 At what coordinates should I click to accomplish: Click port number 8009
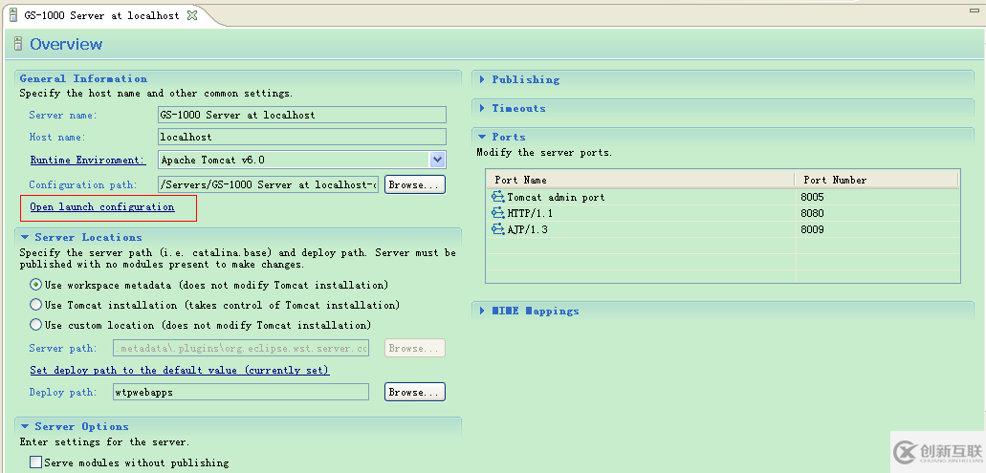(813, 229)
